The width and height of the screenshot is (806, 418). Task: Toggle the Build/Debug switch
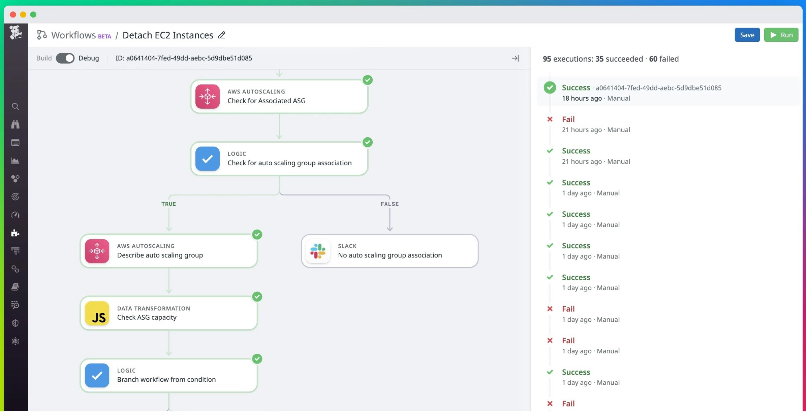click(x=65, y=58)
